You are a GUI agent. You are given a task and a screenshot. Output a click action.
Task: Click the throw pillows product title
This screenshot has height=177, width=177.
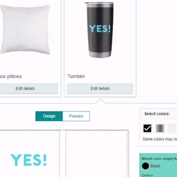pyautogui.click(x=11, y=76)
